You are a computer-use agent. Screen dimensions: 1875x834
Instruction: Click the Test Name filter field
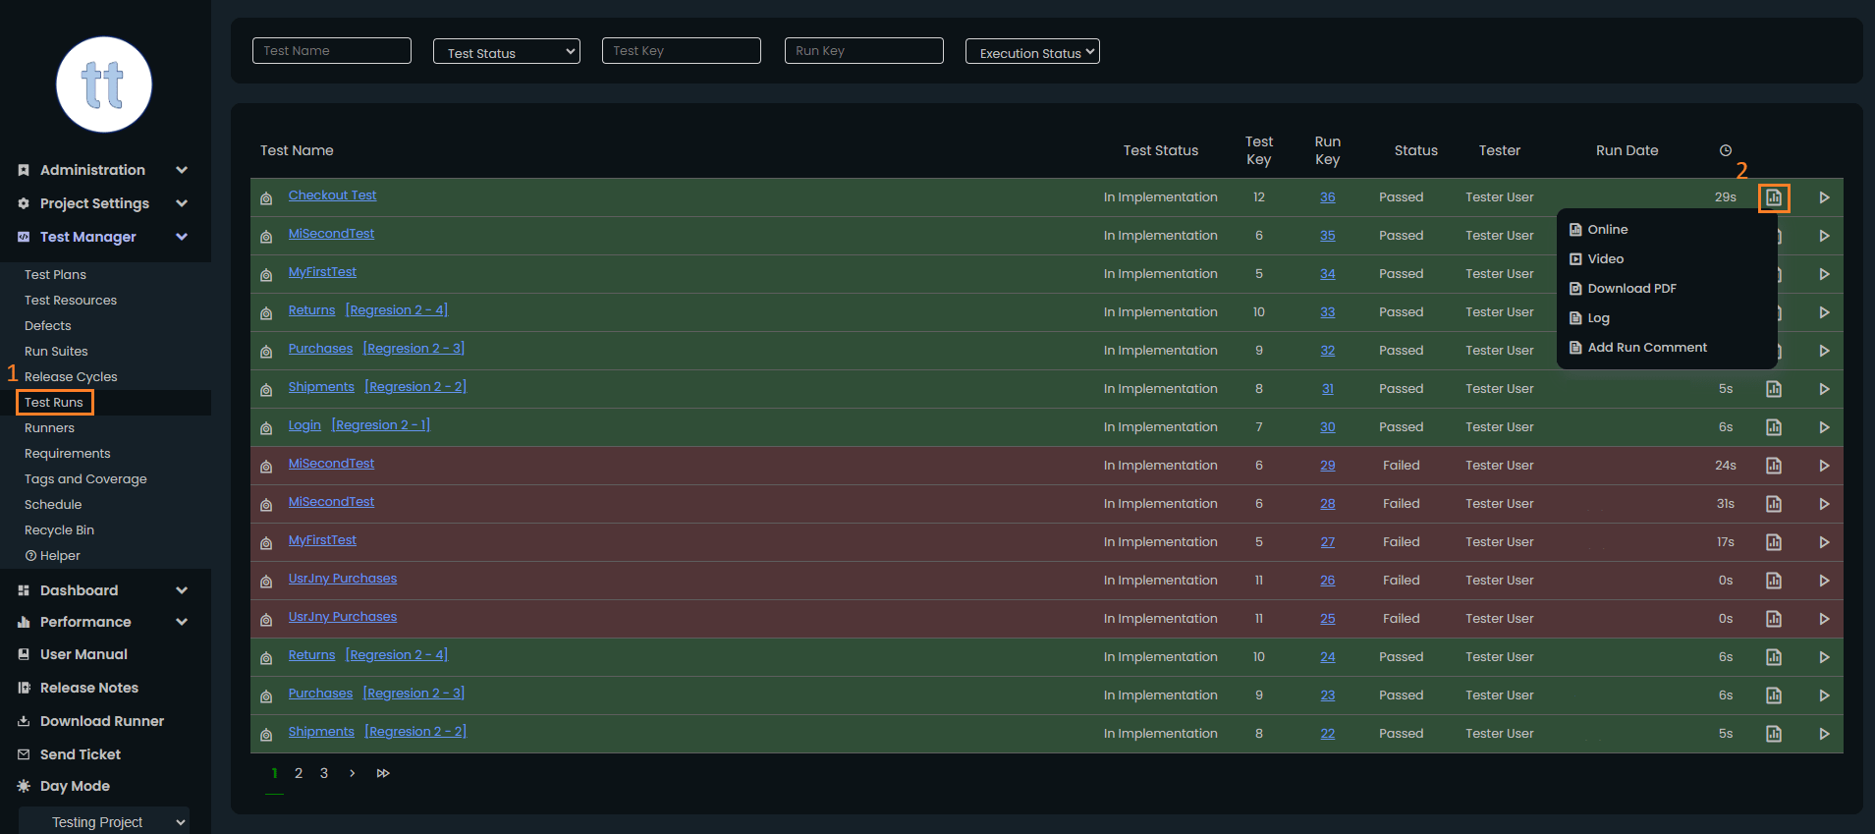331,51
